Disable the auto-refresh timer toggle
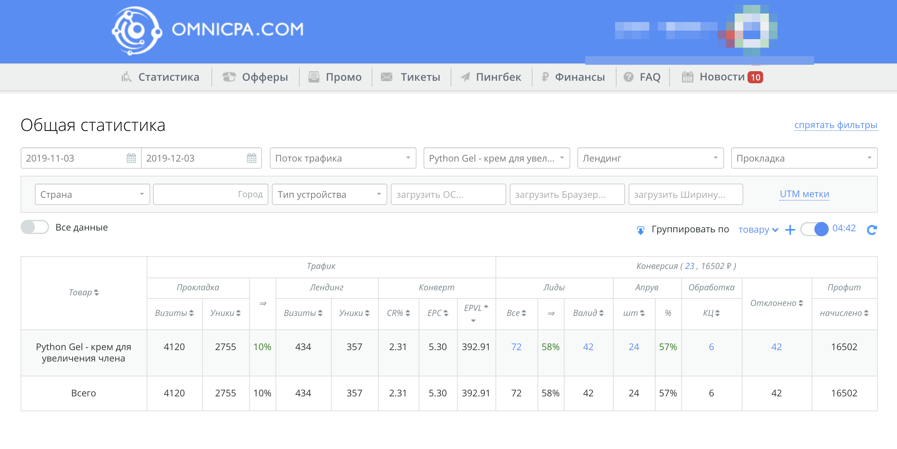The image size is (897, 449). [x=814, y=229]
